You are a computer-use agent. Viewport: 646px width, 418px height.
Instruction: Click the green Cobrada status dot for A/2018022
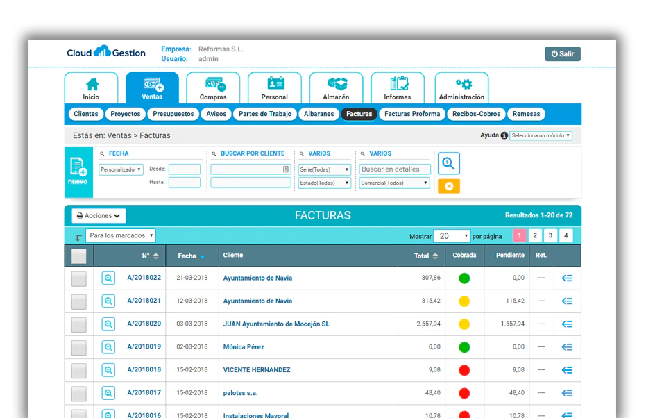click(x=464, y=278)
